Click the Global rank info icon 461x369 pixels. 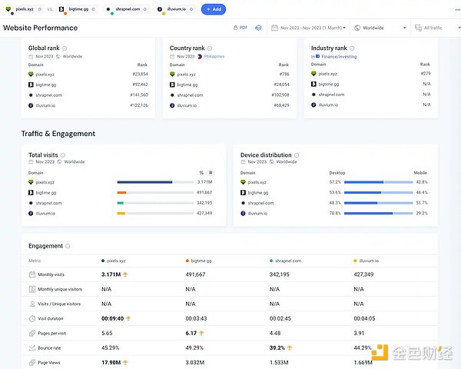pos(64,48)
